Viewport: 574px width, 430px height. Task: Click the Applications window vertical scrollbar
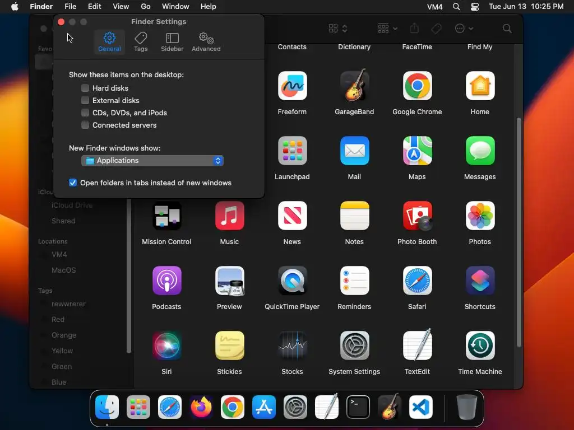click(519, 232)
